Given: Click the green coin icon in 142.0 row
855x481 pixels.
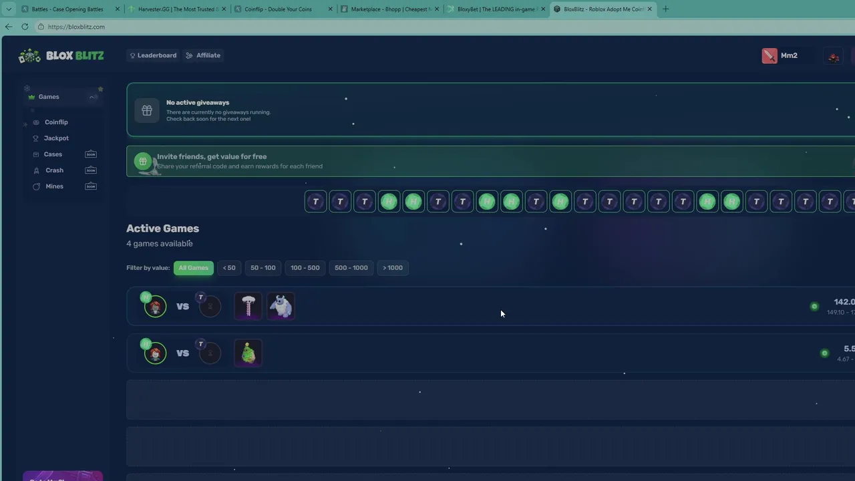Looking at the screenshot, I should coord(814,307).
